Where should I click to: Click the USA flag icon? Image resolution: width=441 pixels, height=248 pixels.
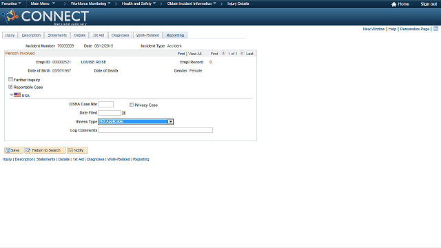pyautogui.click(x=17, y=95)
